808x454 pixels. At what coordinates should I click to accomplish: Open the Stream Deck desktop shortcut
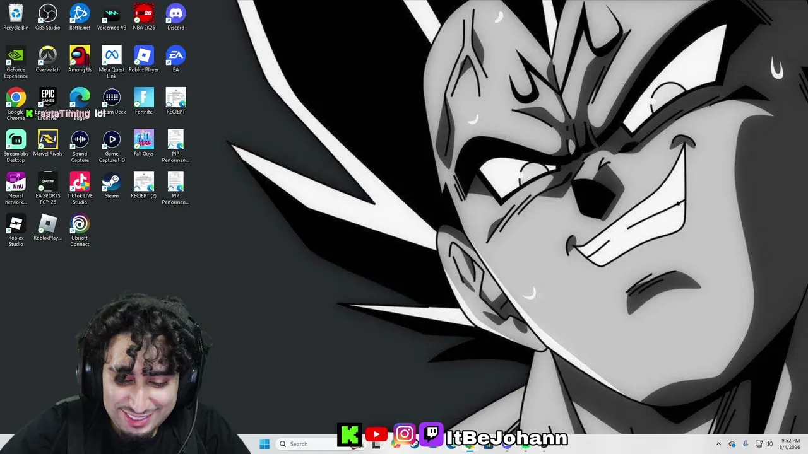(112, 102)
